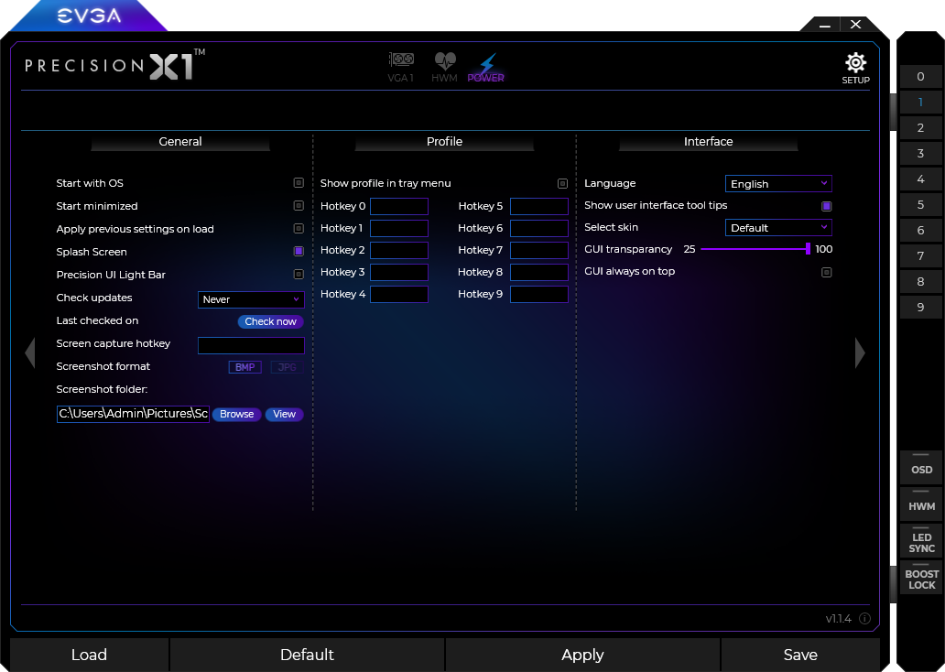Browse for screenshot folder
Viewport: 945px width, 672px height.
click(237, 414)
